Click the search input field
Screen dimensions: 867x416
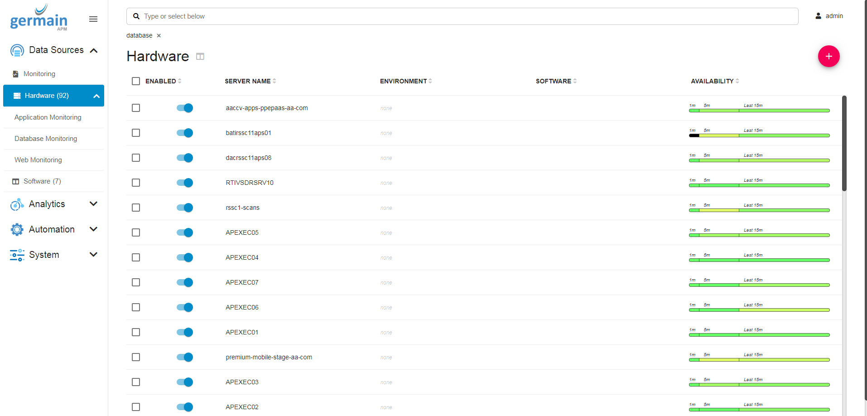point(462,16)
